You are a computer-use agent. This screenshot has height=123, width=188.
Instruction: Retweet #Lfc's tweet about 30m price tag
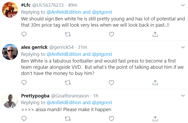pyautogui.click(x=68, y=34)
